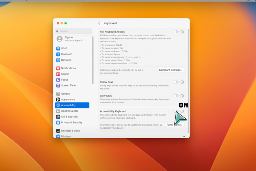Screen dimensions: 256x171
Task: Open Network settings via globe icon
Action: tap(58, 60)
